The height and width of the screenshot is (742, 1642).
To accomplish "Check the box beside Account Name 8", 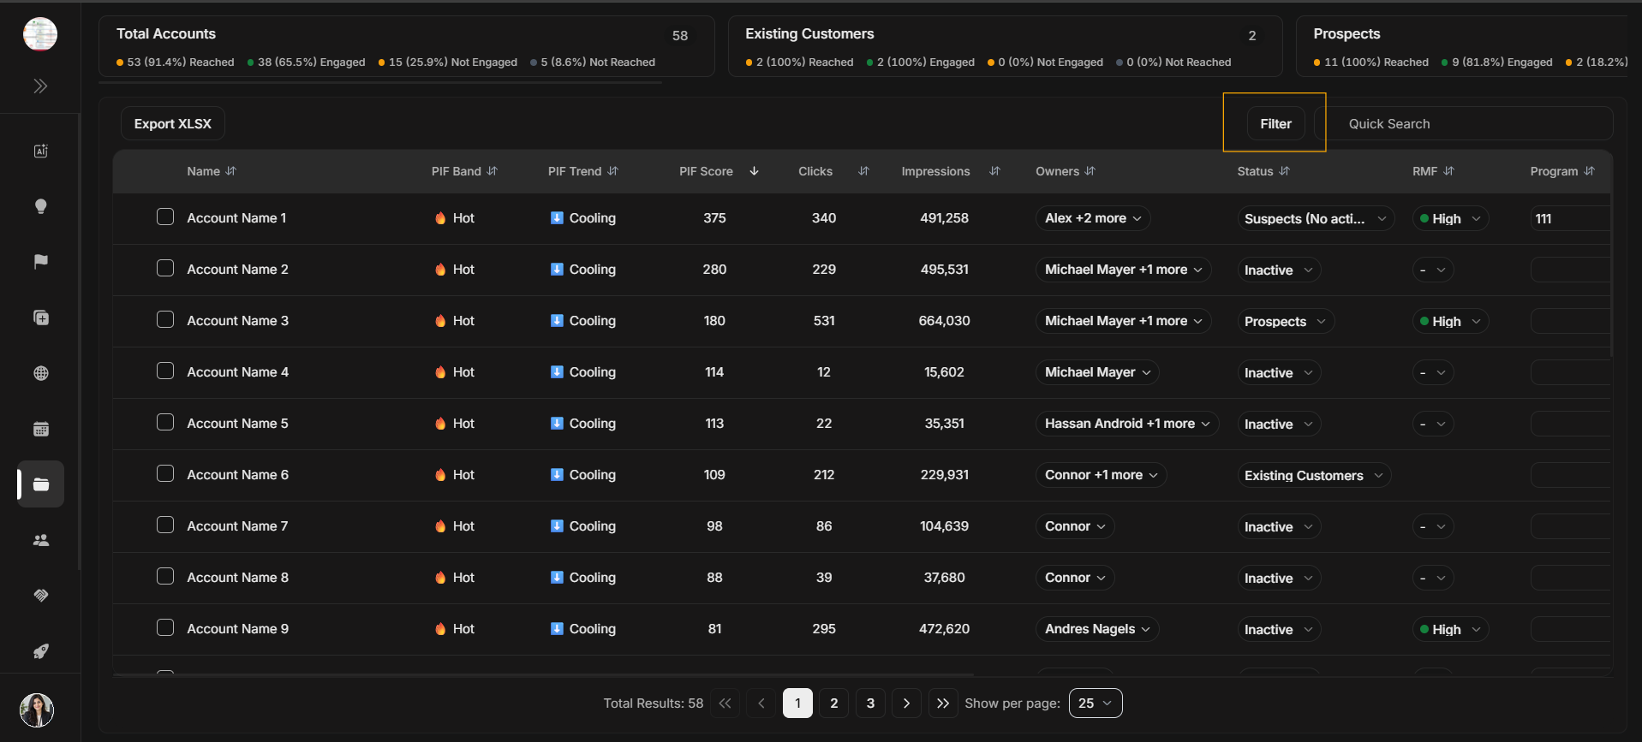I will (165, 576).
